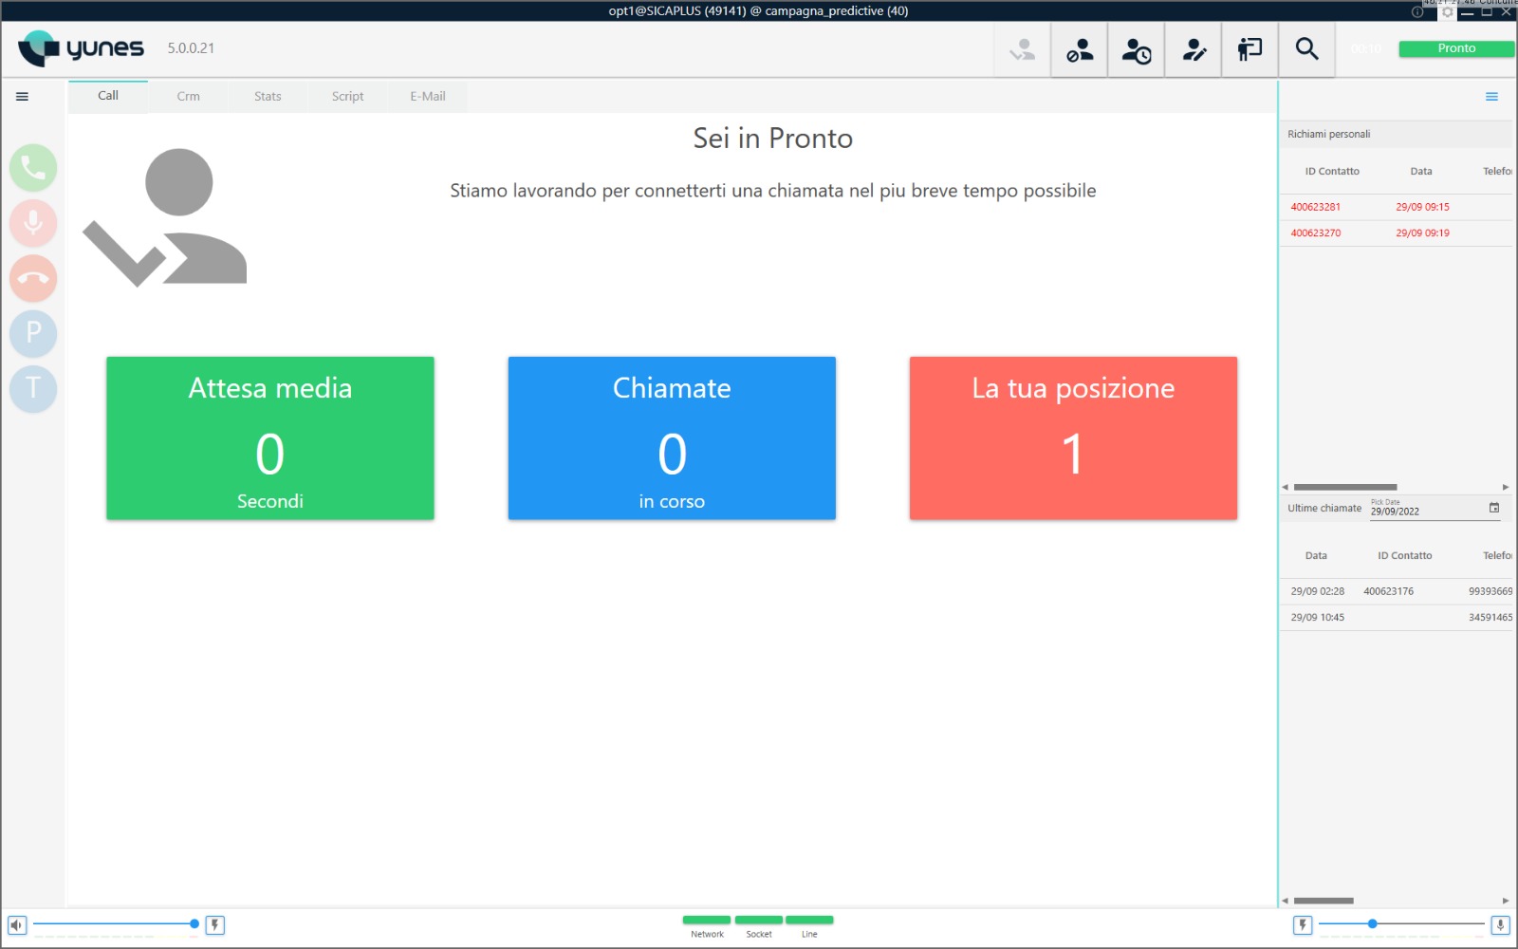The image size is (1518, 949).
Task: Toggle the lightning icon beside speaker slider
Action: [215, 924]
